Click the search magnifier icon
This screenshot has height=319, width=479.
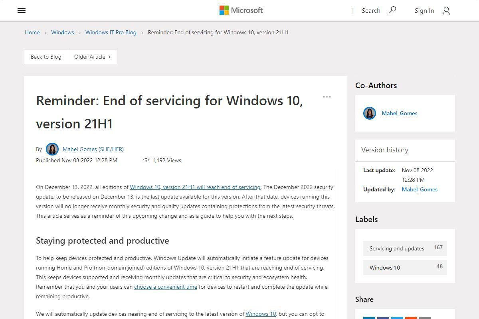[x=392, y=10]
